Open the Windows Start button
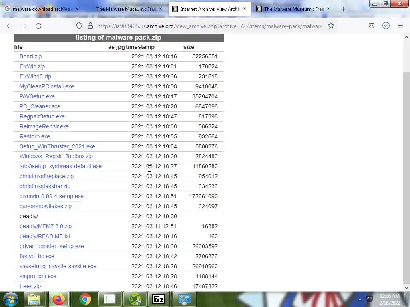Screen dimensions: 410x307 click(10, 299)
